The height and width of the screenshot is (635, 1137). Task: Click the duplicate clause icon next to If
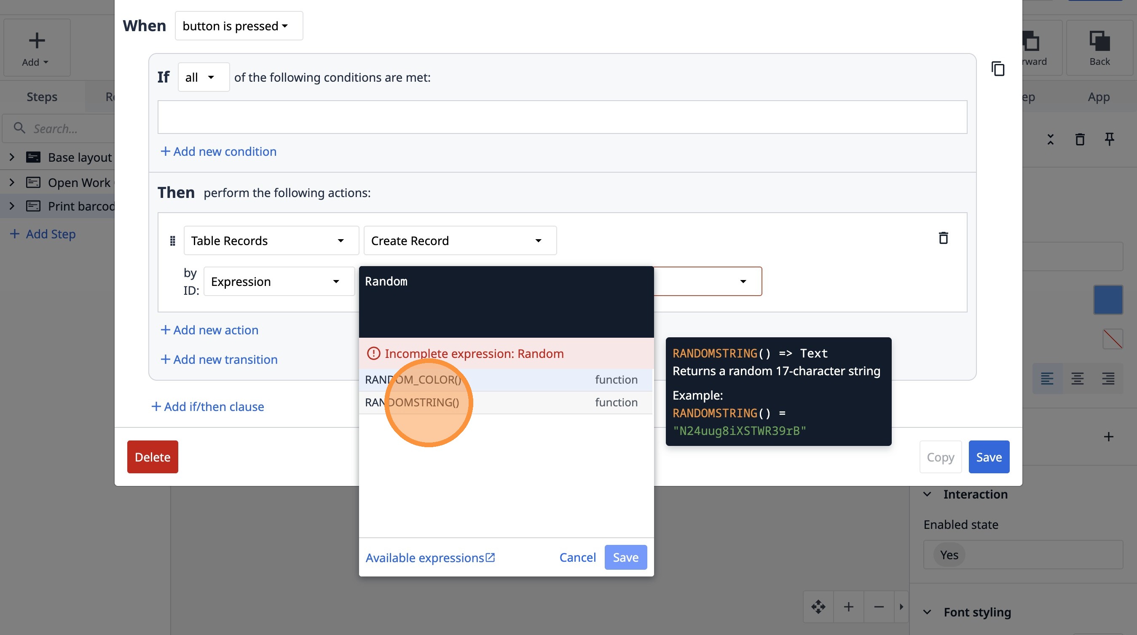[x=998, y=69]
